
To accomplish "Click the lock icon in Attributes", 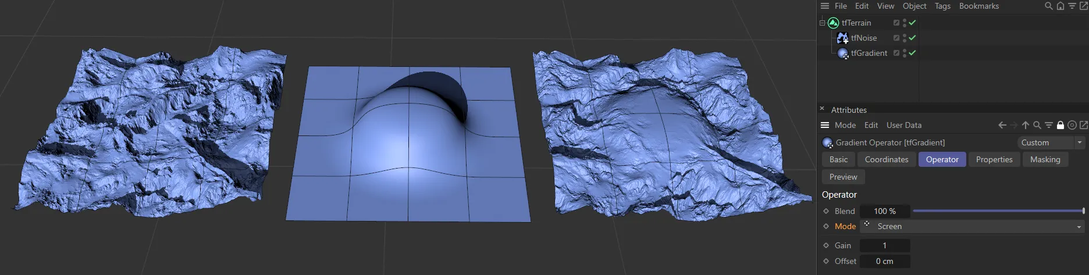I will coord(1060,125).
